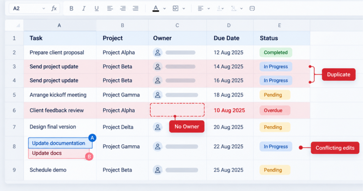Image resolution: width=363 pixels, height=191 pixels.
Task: Select the Due Date header cell
Action: click(230, 38)
